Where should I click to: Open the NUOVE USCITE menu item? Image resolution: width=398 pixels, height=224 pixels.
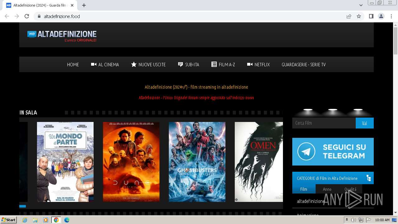148,65
